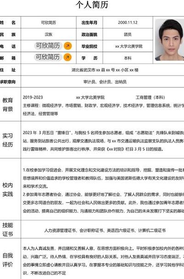This screenshot has height=279, width=184.
Task: Click the 工商管理（本科）major text
Action: point(150,97)
